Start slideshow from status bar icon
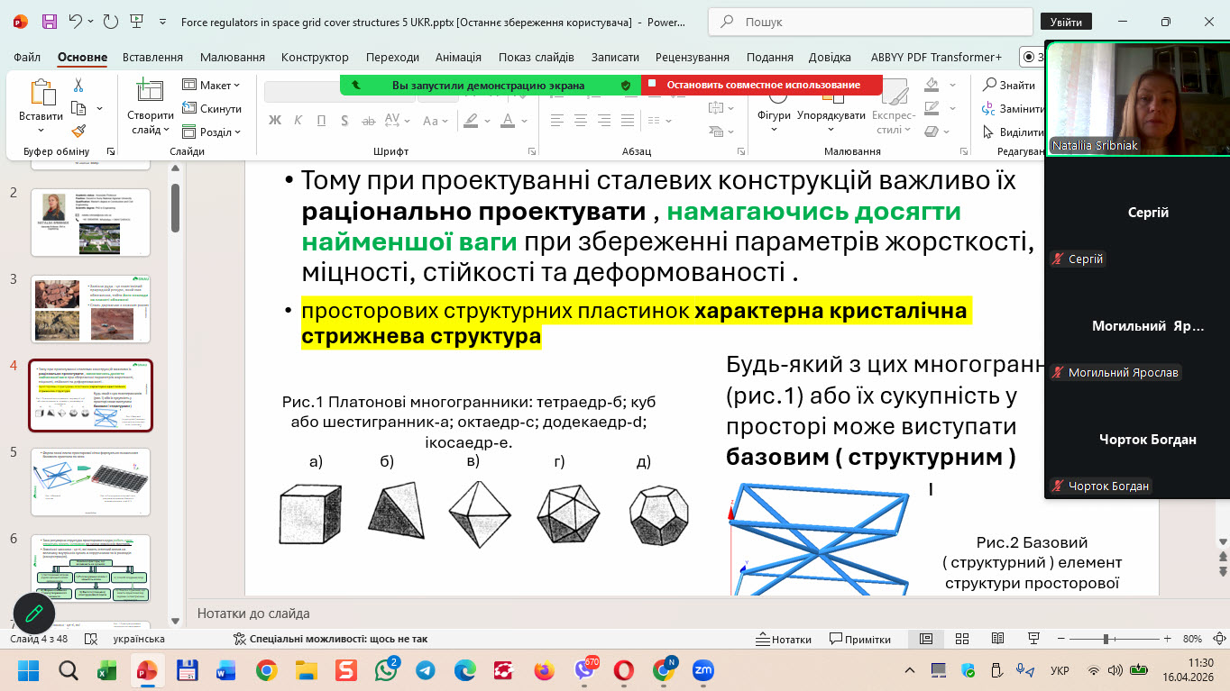 coord(1033,639)
